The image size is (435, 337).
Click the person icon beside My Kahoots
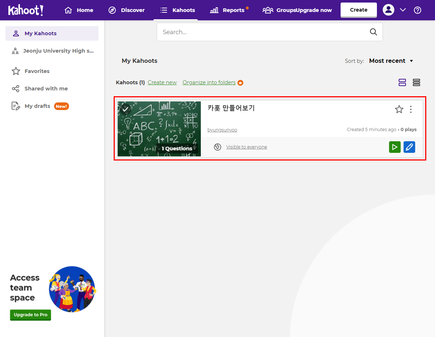[16, 33]
